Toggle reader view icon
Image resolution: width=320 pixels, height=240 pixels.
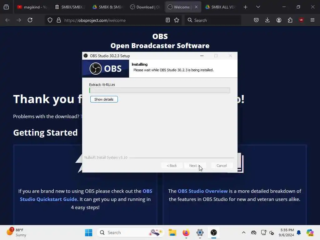click(168, 20)
